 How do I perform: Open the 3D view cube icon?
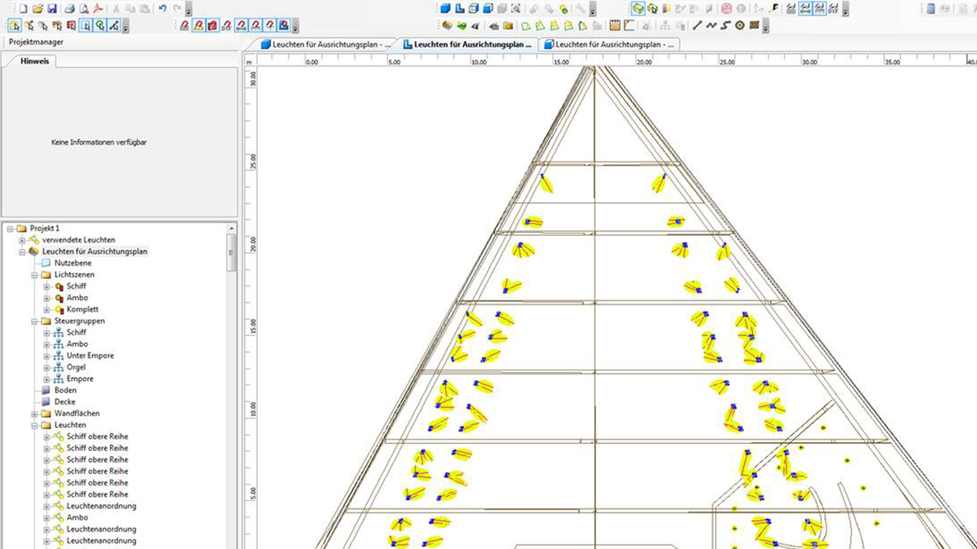click(445, 9)
